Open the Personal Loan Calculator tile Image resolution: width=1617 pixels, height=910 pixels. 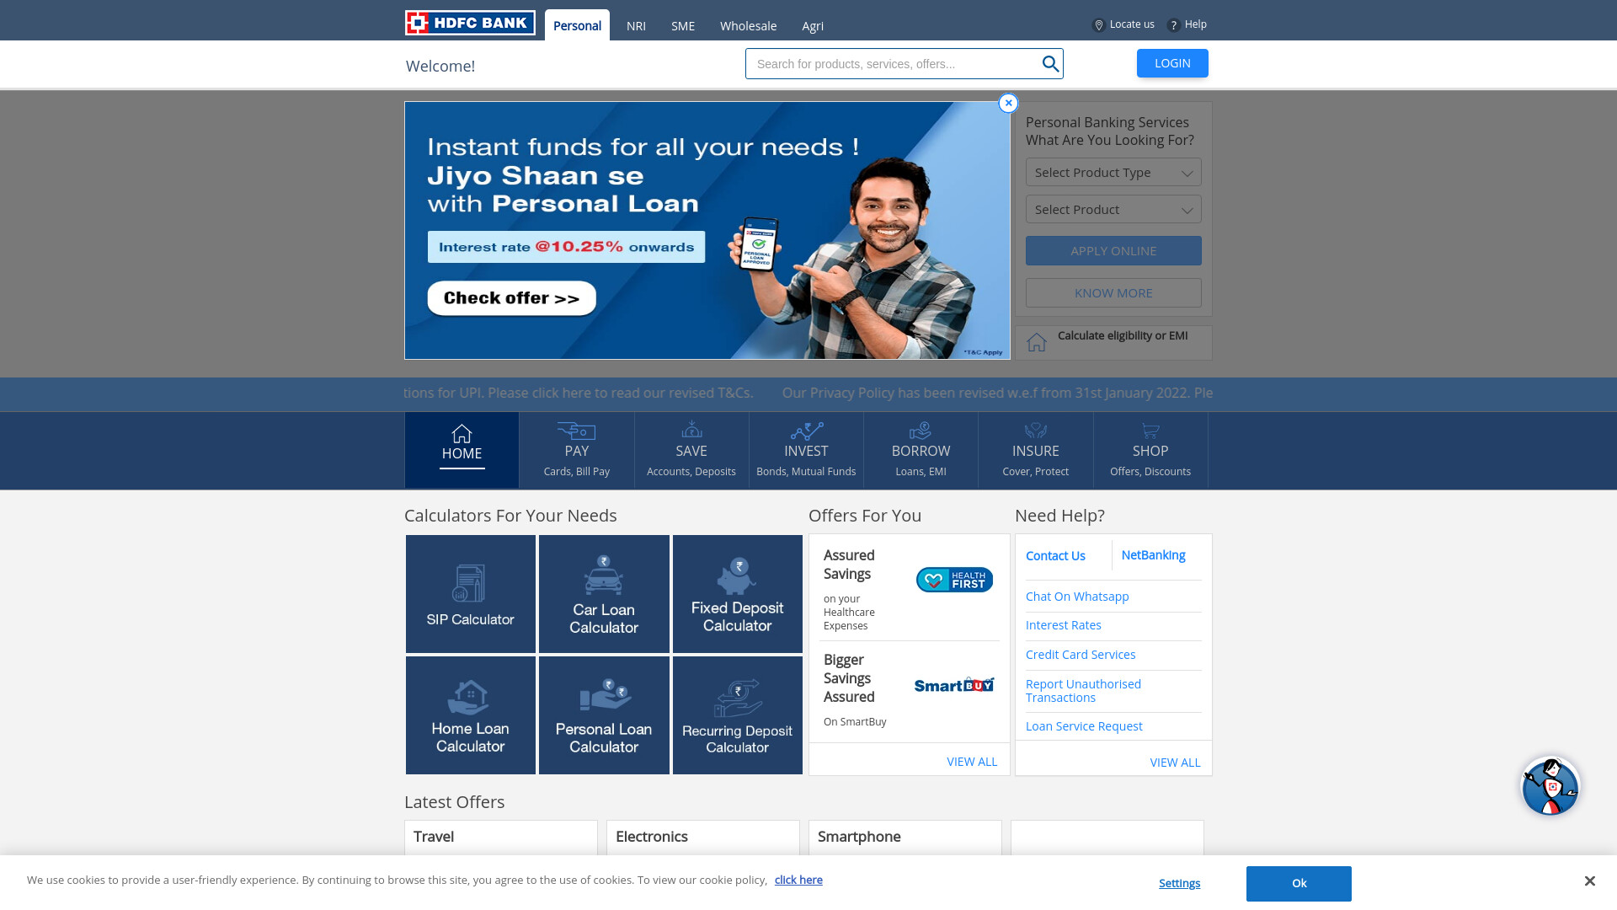point(604,715)
